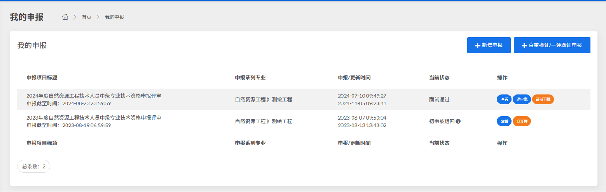Click the 总条数：2 total count badge
The width and height of the screenshot is (606, 192).
point(33,166)
